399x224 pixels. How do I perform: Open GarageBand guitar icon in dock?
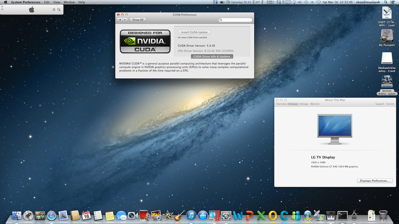tap(179, 215)
